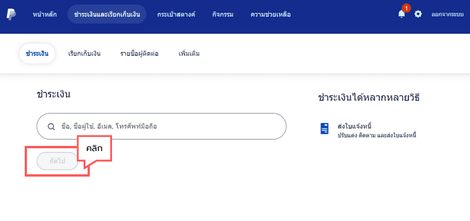Open the settings gear icon
Viewport: 470px width, 221px height.
pyautogui.click(x=418, y=14)
